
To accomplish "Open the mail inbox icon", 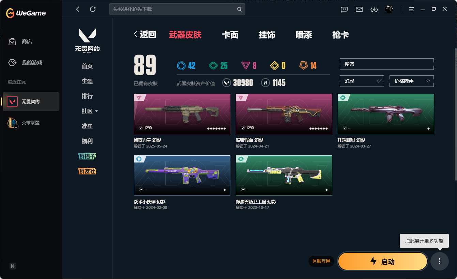I will [x=359, y=10].
